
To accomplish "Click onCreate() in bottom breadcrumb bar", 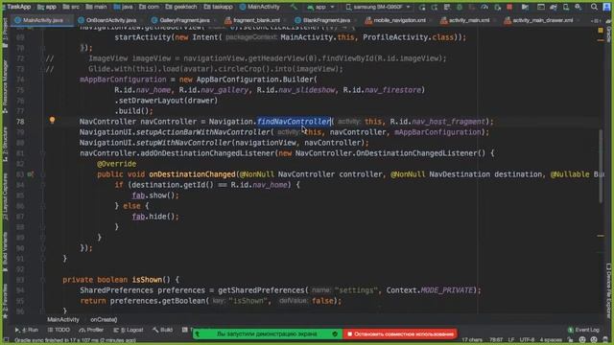I will [x=104, y=319].
